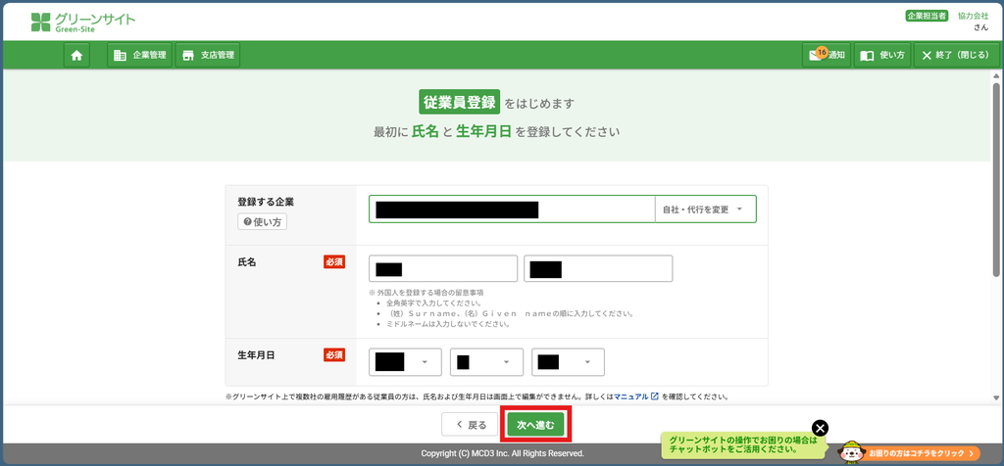Viewport: 1004px width, 466px height.
Task: Dismiss the chatbot tooltip with X
Action: [x=820, y=428]
